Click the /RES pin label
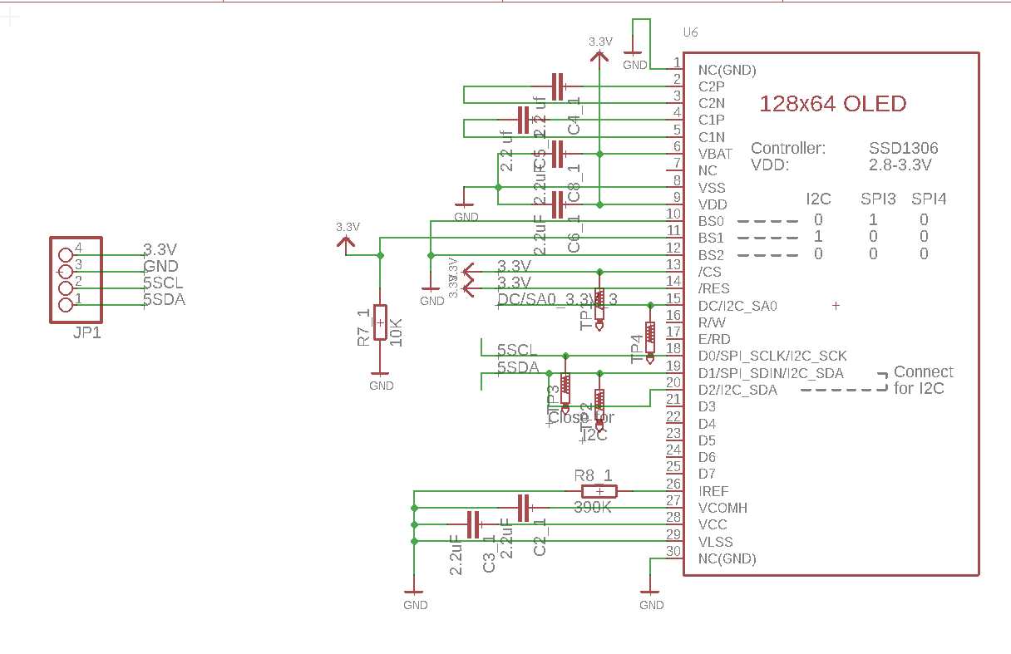The height and width of the screenshot is (654, 1011). tap(714, 288)
